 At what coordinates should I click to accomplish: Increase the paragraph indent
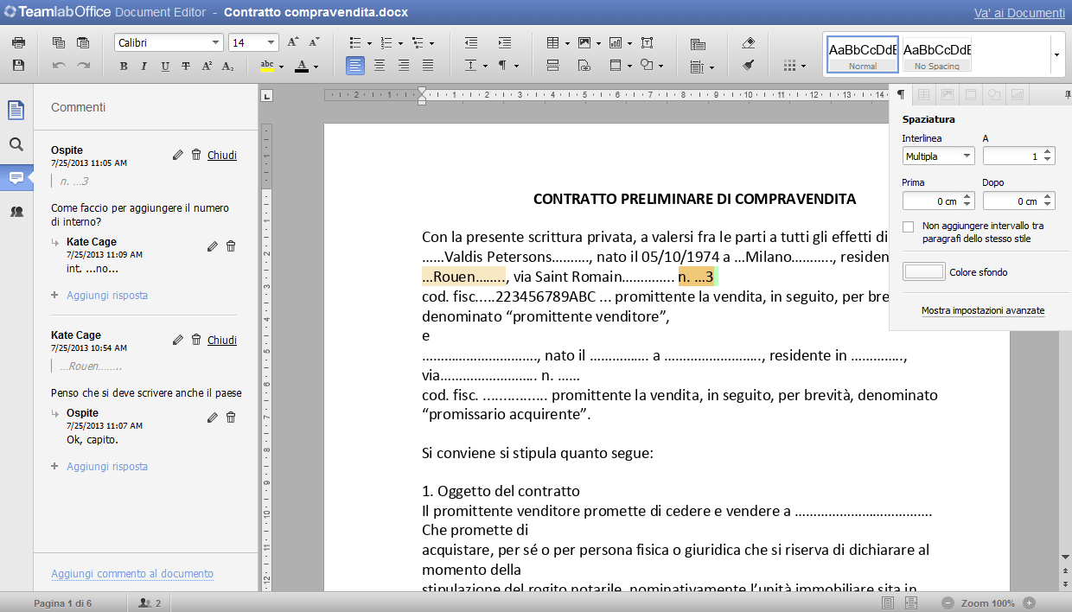(x=505, y=42)
